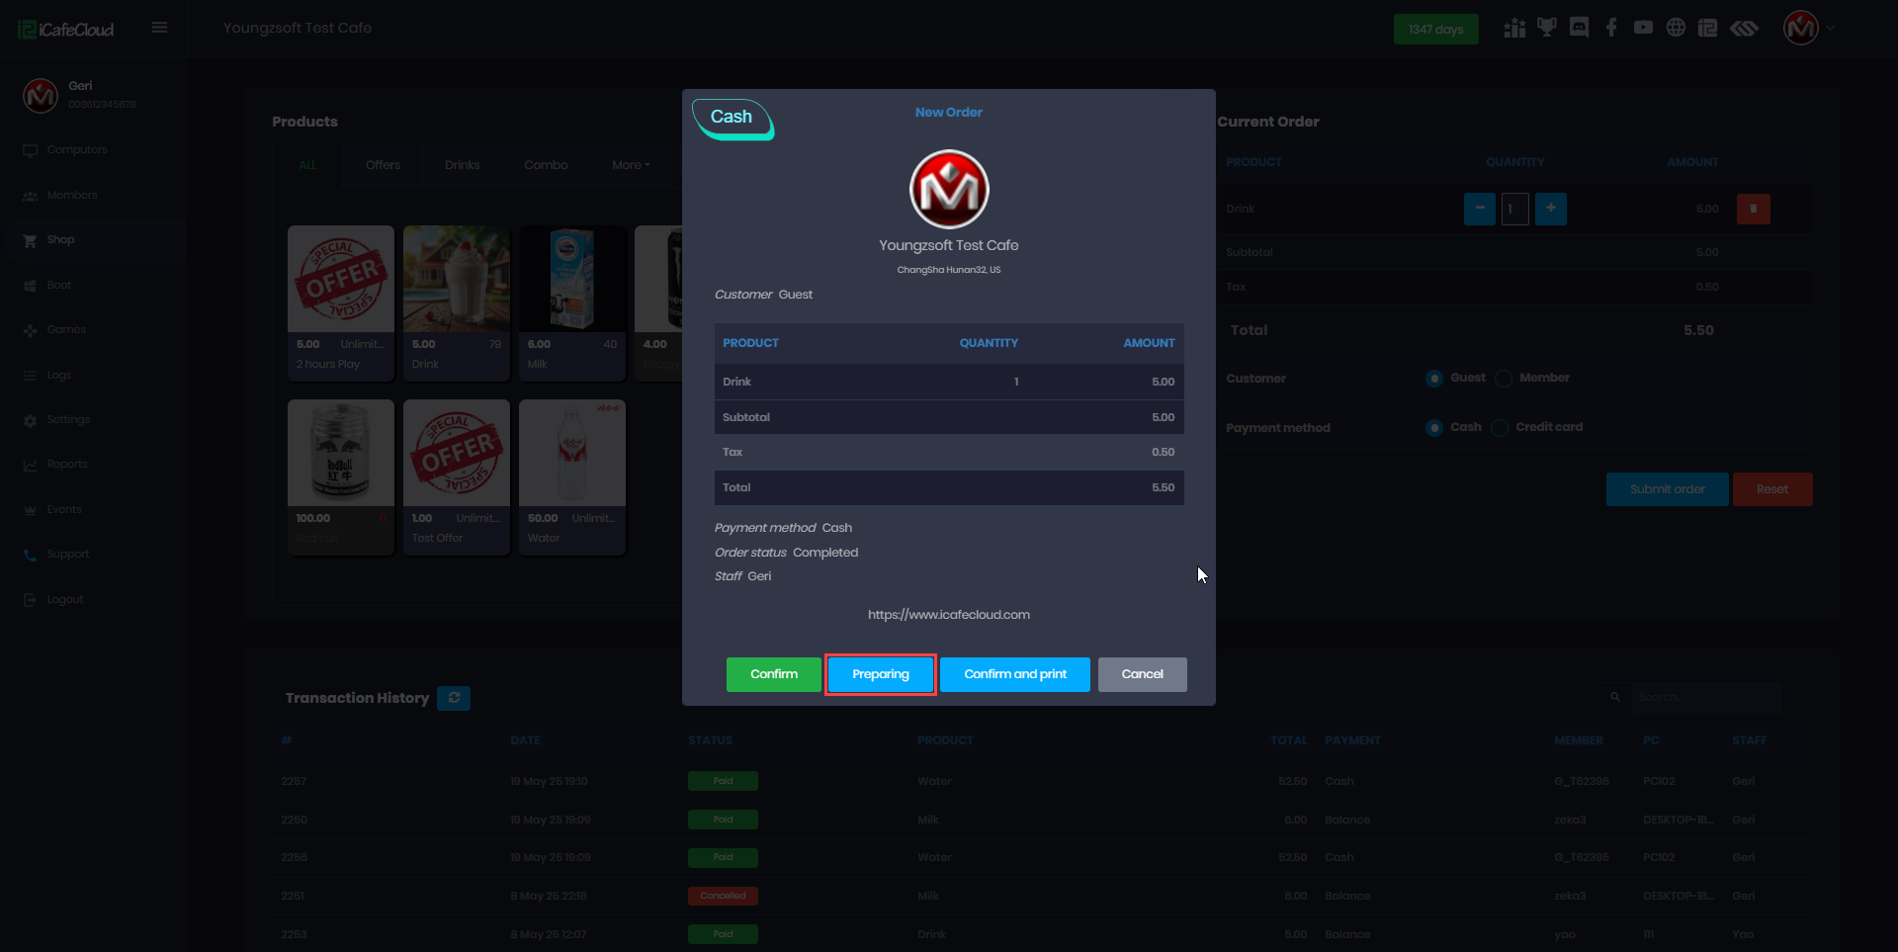This screenshot has height=952, width=1898.
Task: Select the Cash payment radio button
Action: coord(1434,428)
